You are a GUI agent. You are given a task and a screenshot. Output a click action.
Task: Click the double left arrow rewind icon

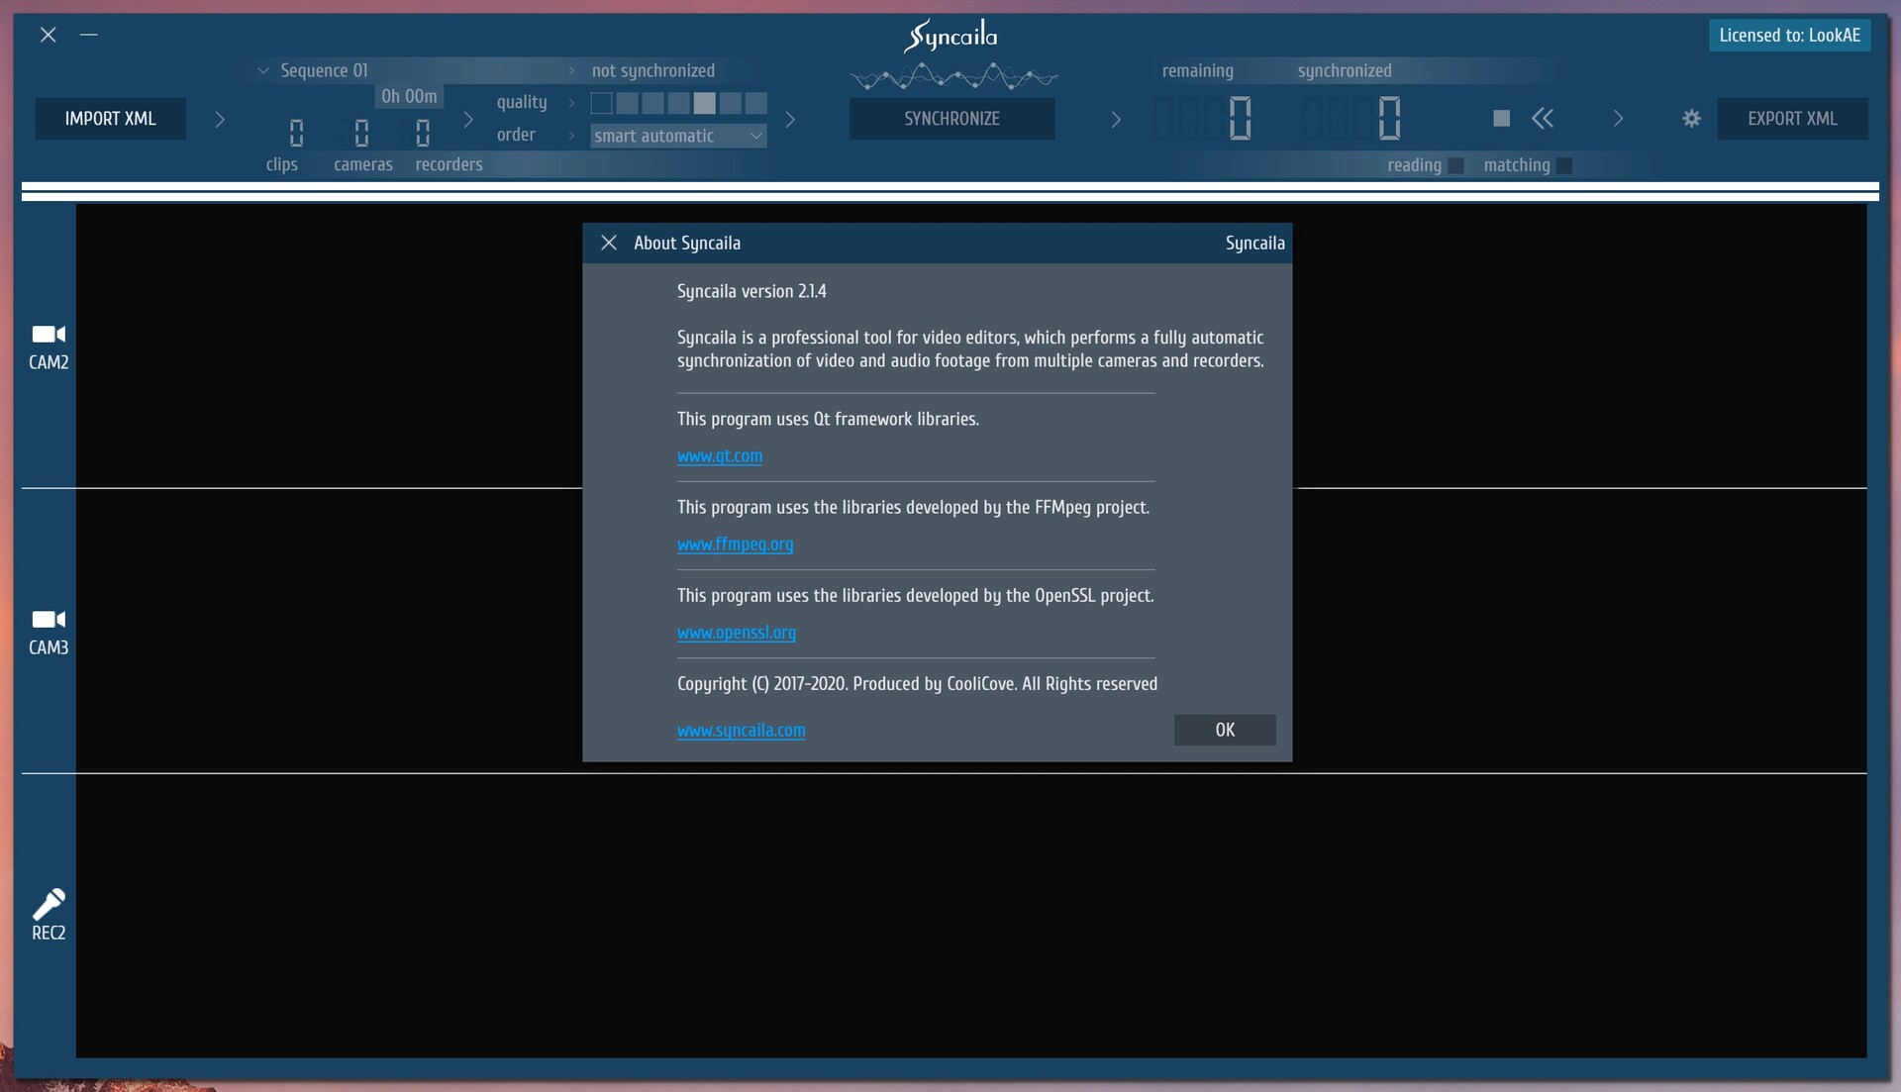[1543, 119]
